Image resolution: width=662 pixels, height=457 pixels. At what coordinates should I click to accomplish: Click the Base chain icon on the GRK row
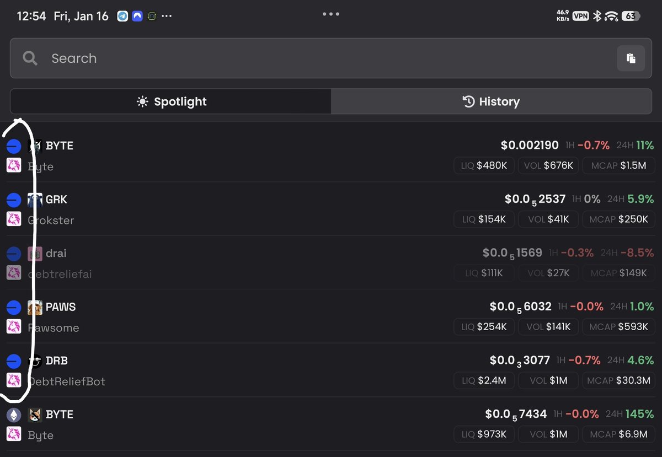[14, 200]
